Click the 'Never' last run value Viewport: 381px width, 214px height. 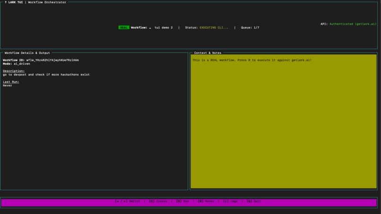[x=7, y=85]
